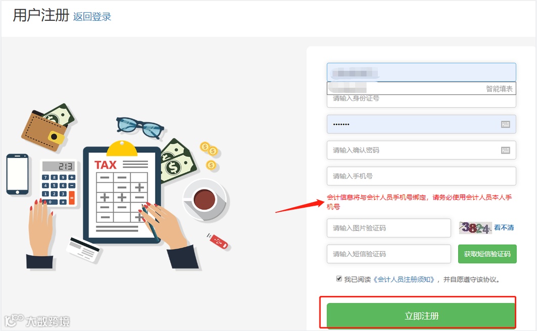Image resolution: width=537 pixels, height=331 pixels.
Task: Refresh captcha with 看不清 link
Action: [504, 227]
